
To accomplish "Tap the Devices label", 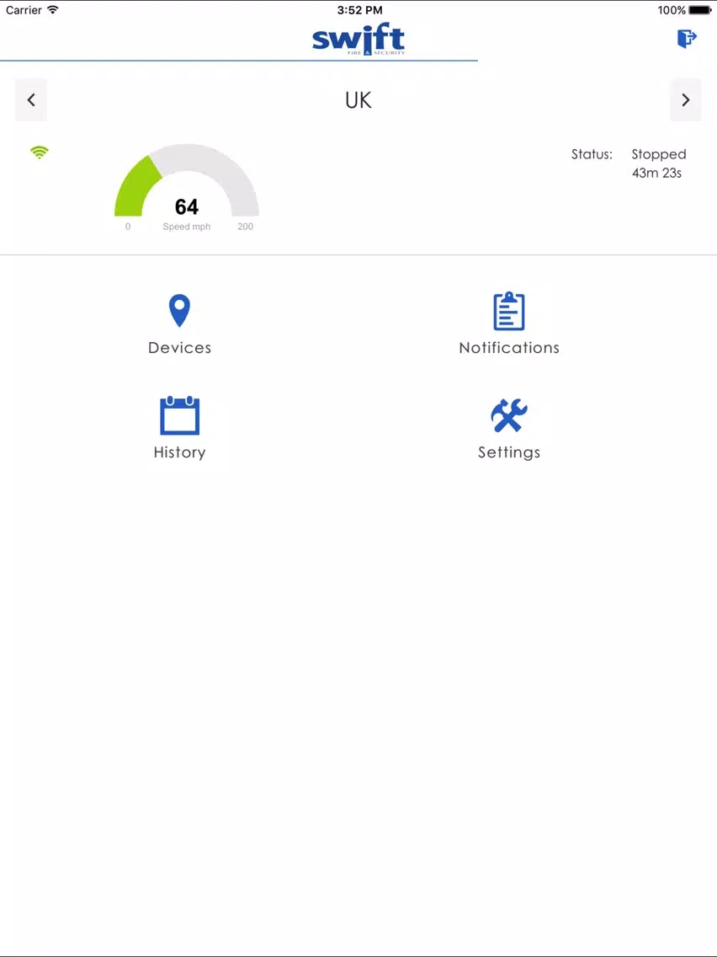I will coord(179,348).
